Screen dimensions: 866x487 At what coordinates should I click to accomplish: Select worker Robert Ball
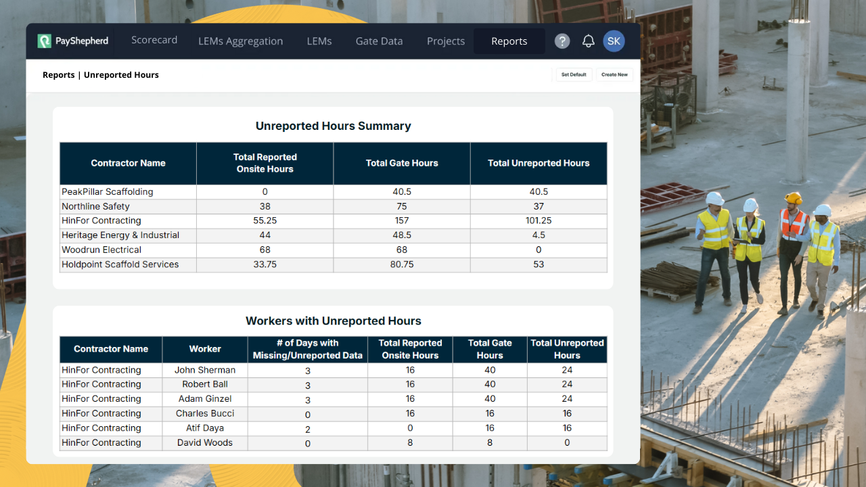(205, 384)
